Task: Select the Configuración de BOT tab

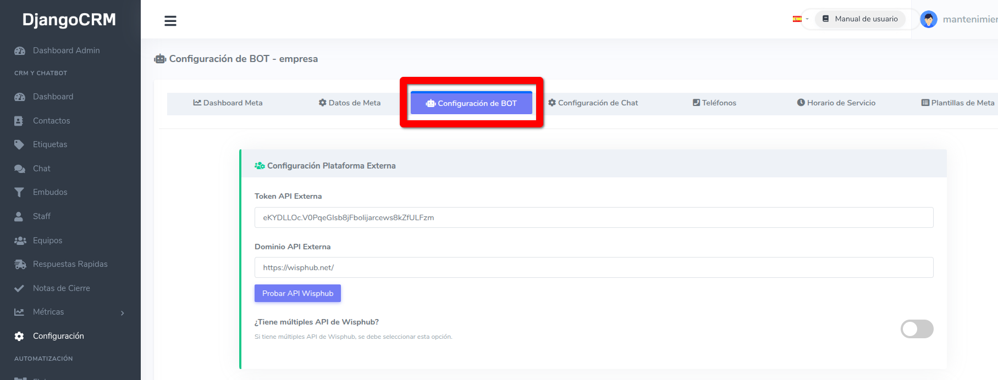Action: point(471,103)
